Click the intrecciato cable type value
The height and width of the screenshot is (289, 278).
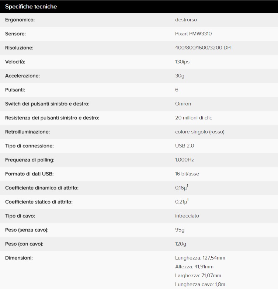(187, 216)
